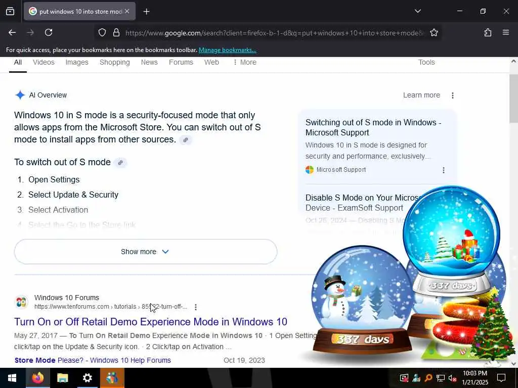Click the page vertical scrollbar thumb

pos(513,99)
